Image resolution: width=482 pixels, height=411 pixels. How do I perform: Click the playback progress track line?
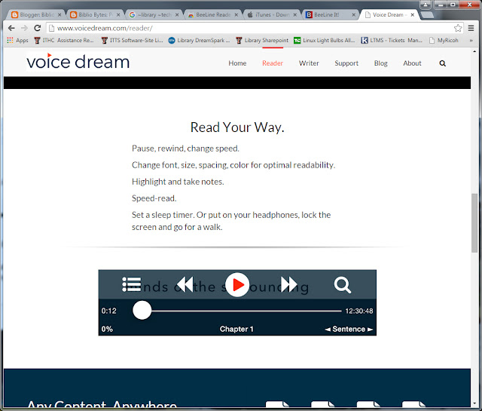tap(246, 311)
